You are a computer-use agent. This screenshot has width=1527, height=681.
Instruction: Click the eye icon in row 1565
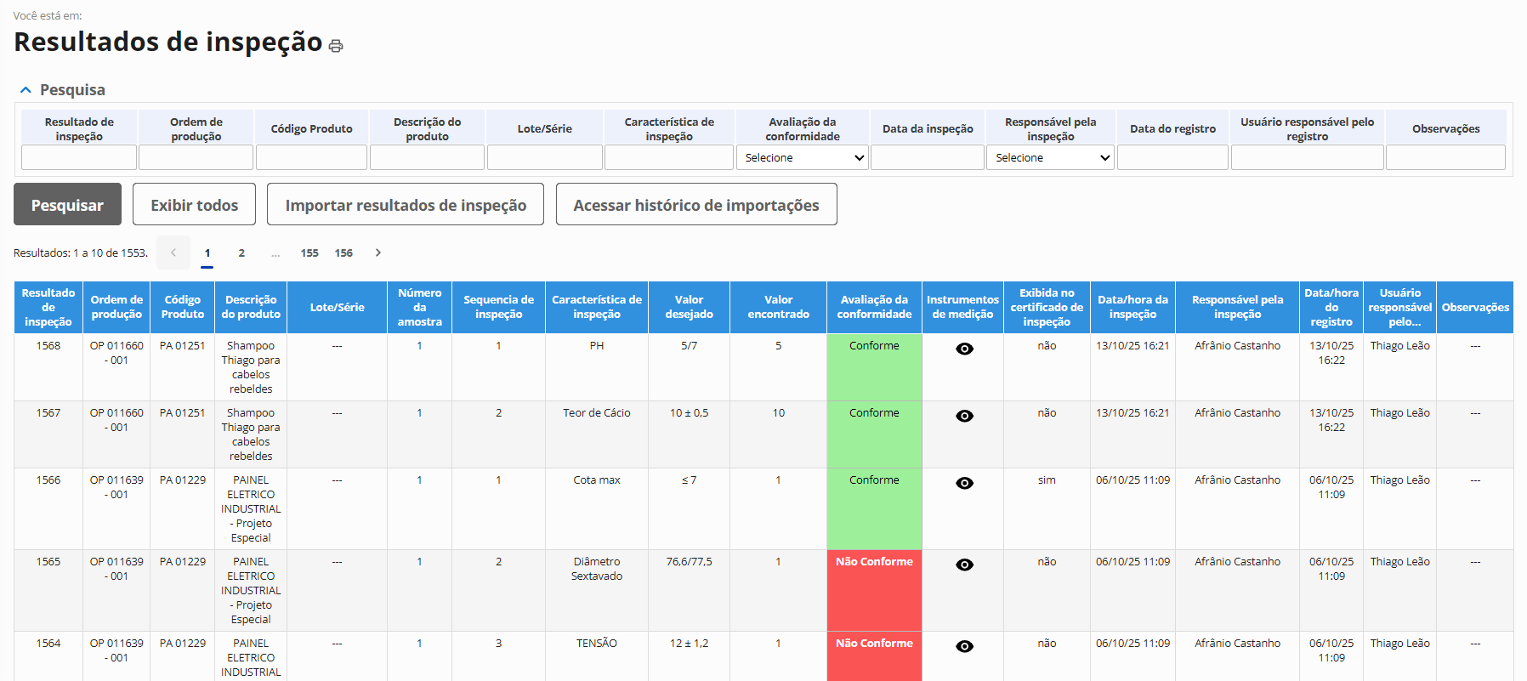(964, 565)
